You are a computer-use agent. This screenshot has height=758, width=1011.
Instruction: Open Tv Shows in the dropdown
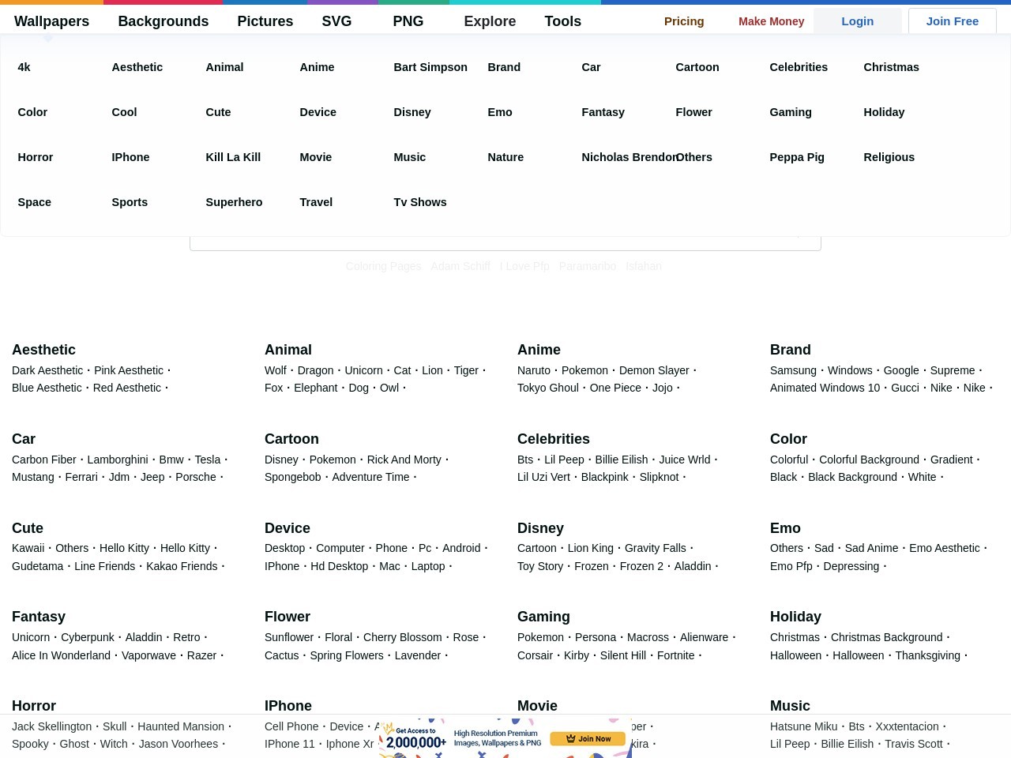pos(420,202)
